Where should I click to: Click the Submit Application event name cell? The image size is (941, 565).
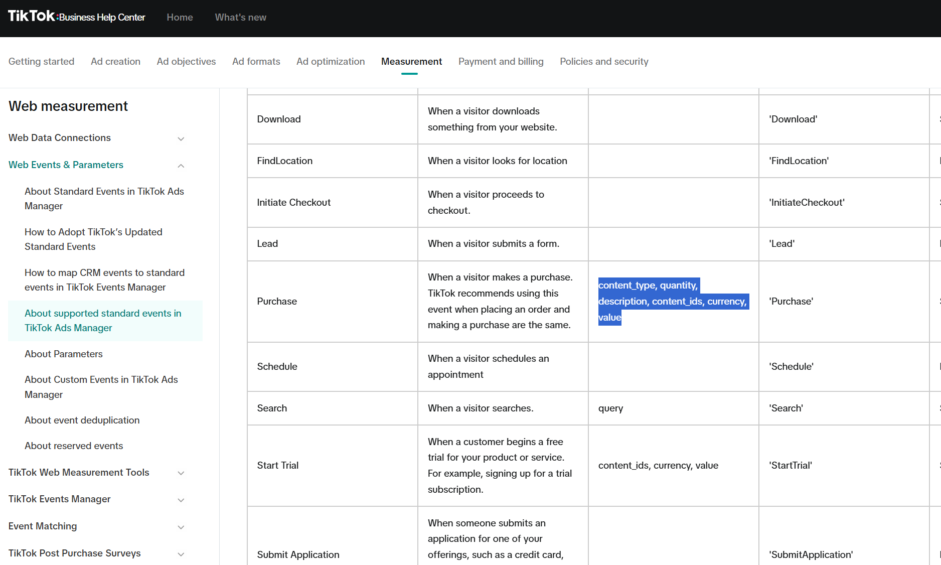[333, 536]
